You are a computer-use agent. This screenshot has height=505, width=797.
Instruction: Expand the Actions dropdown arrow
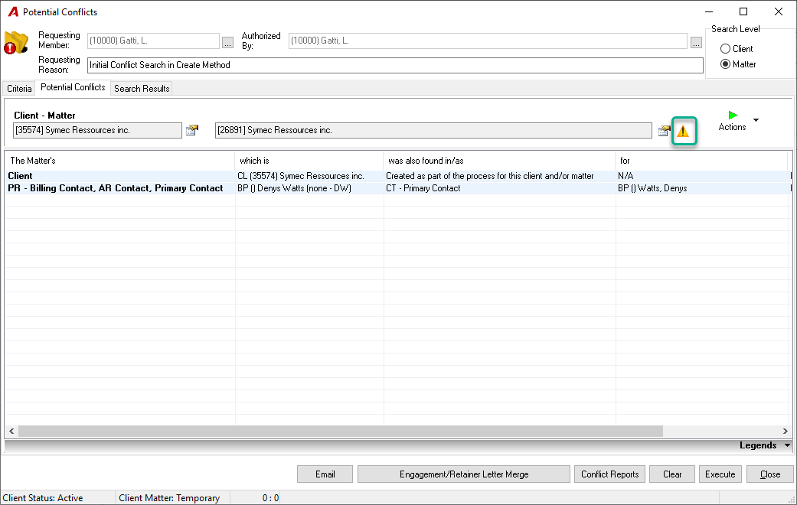pos(756,120)
